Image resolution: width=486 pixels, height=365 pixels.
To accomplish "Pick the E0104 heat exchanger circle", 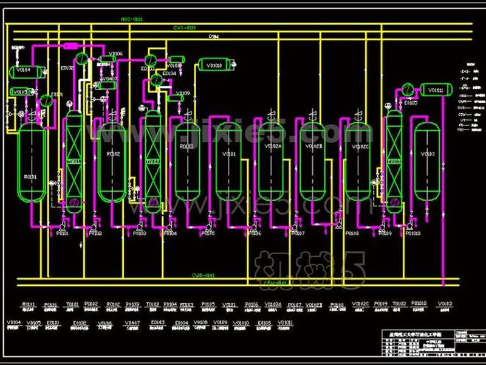I will [157, 80].
